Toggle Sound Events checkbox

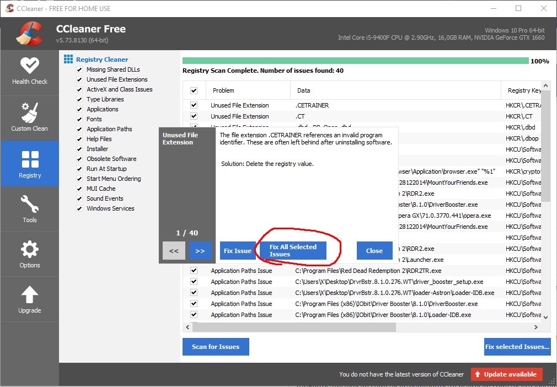tap(79, 199)
